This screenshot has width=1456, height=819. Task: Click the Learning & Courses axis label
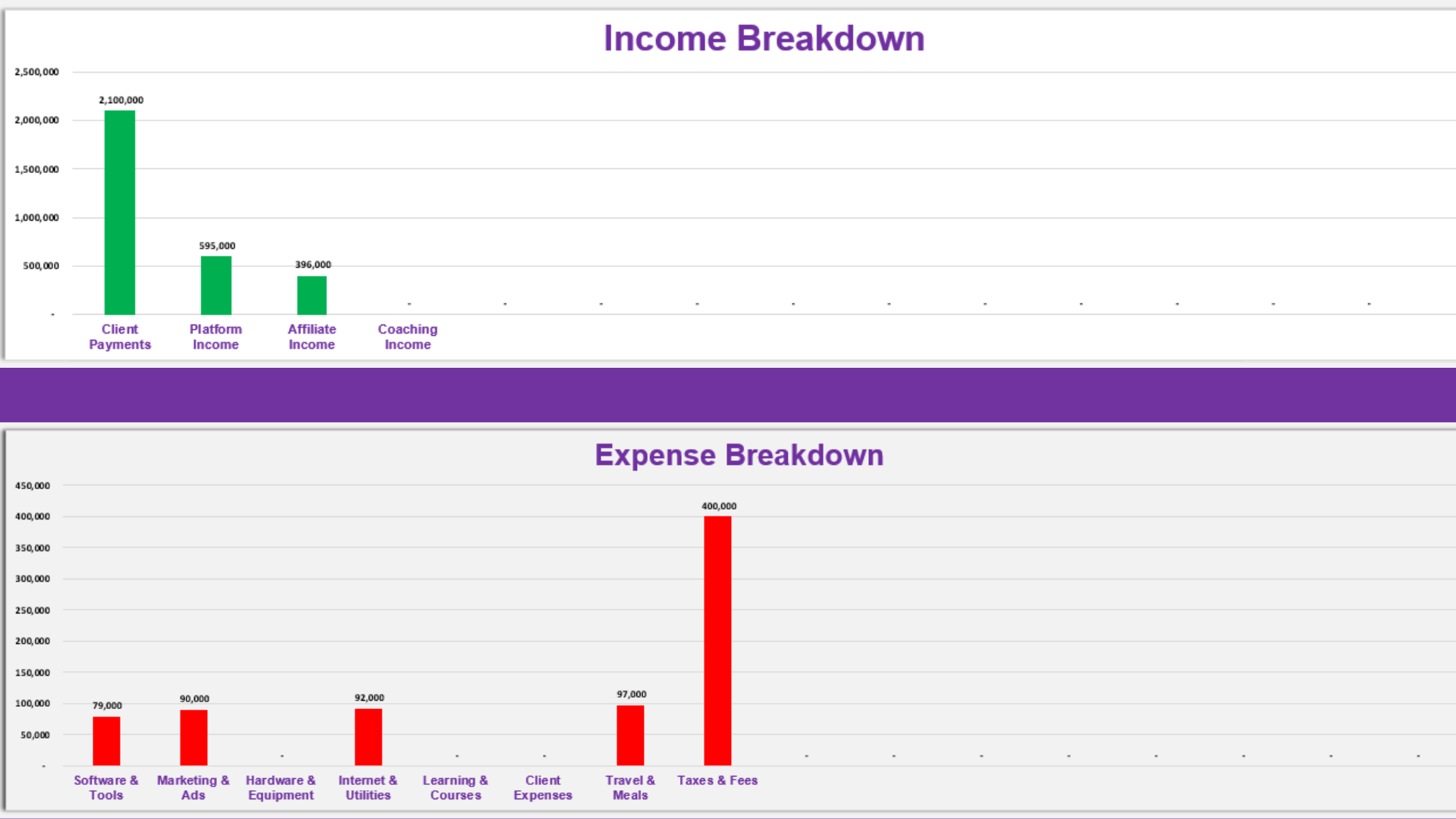[x=455, y=787]
